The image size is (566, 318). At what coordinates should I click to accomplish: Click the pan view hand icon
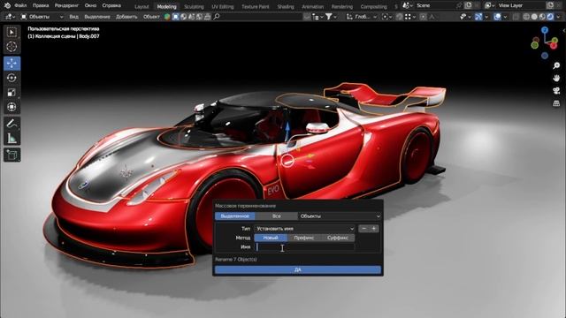coord(556,78)
